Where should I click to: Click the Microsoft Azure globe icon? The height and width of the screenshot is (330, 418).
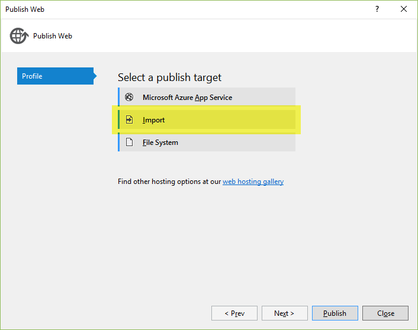[129, 98]
